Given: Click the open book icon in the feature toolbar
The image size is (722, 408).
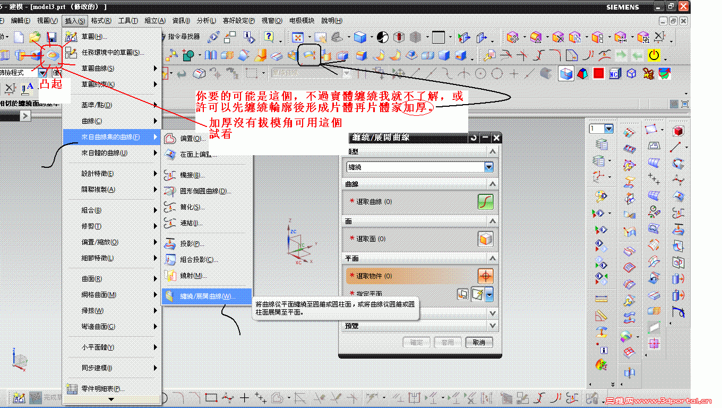Looking at the screenshot, I should click(x=211, y=55).
